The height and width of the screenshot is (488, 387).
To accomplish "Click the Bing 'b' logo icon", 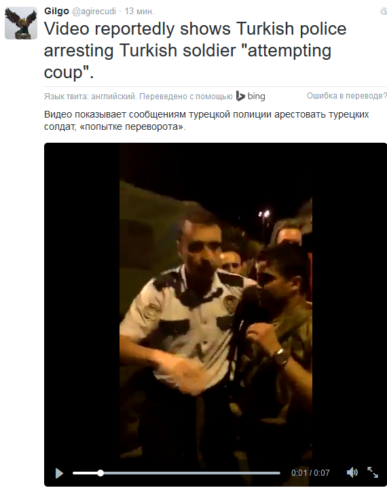I will [x=240, y=96].
